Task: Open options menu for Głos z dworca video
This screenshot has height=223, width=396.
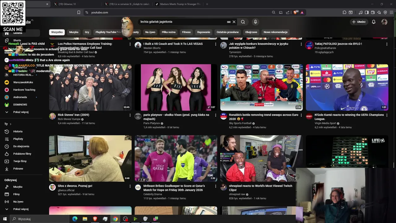Action: coord(130,186)
